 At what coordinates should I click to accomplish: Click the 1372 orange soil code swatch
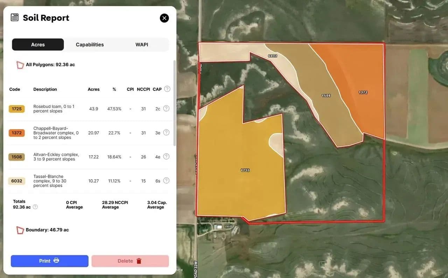click(x=16, y=133)
